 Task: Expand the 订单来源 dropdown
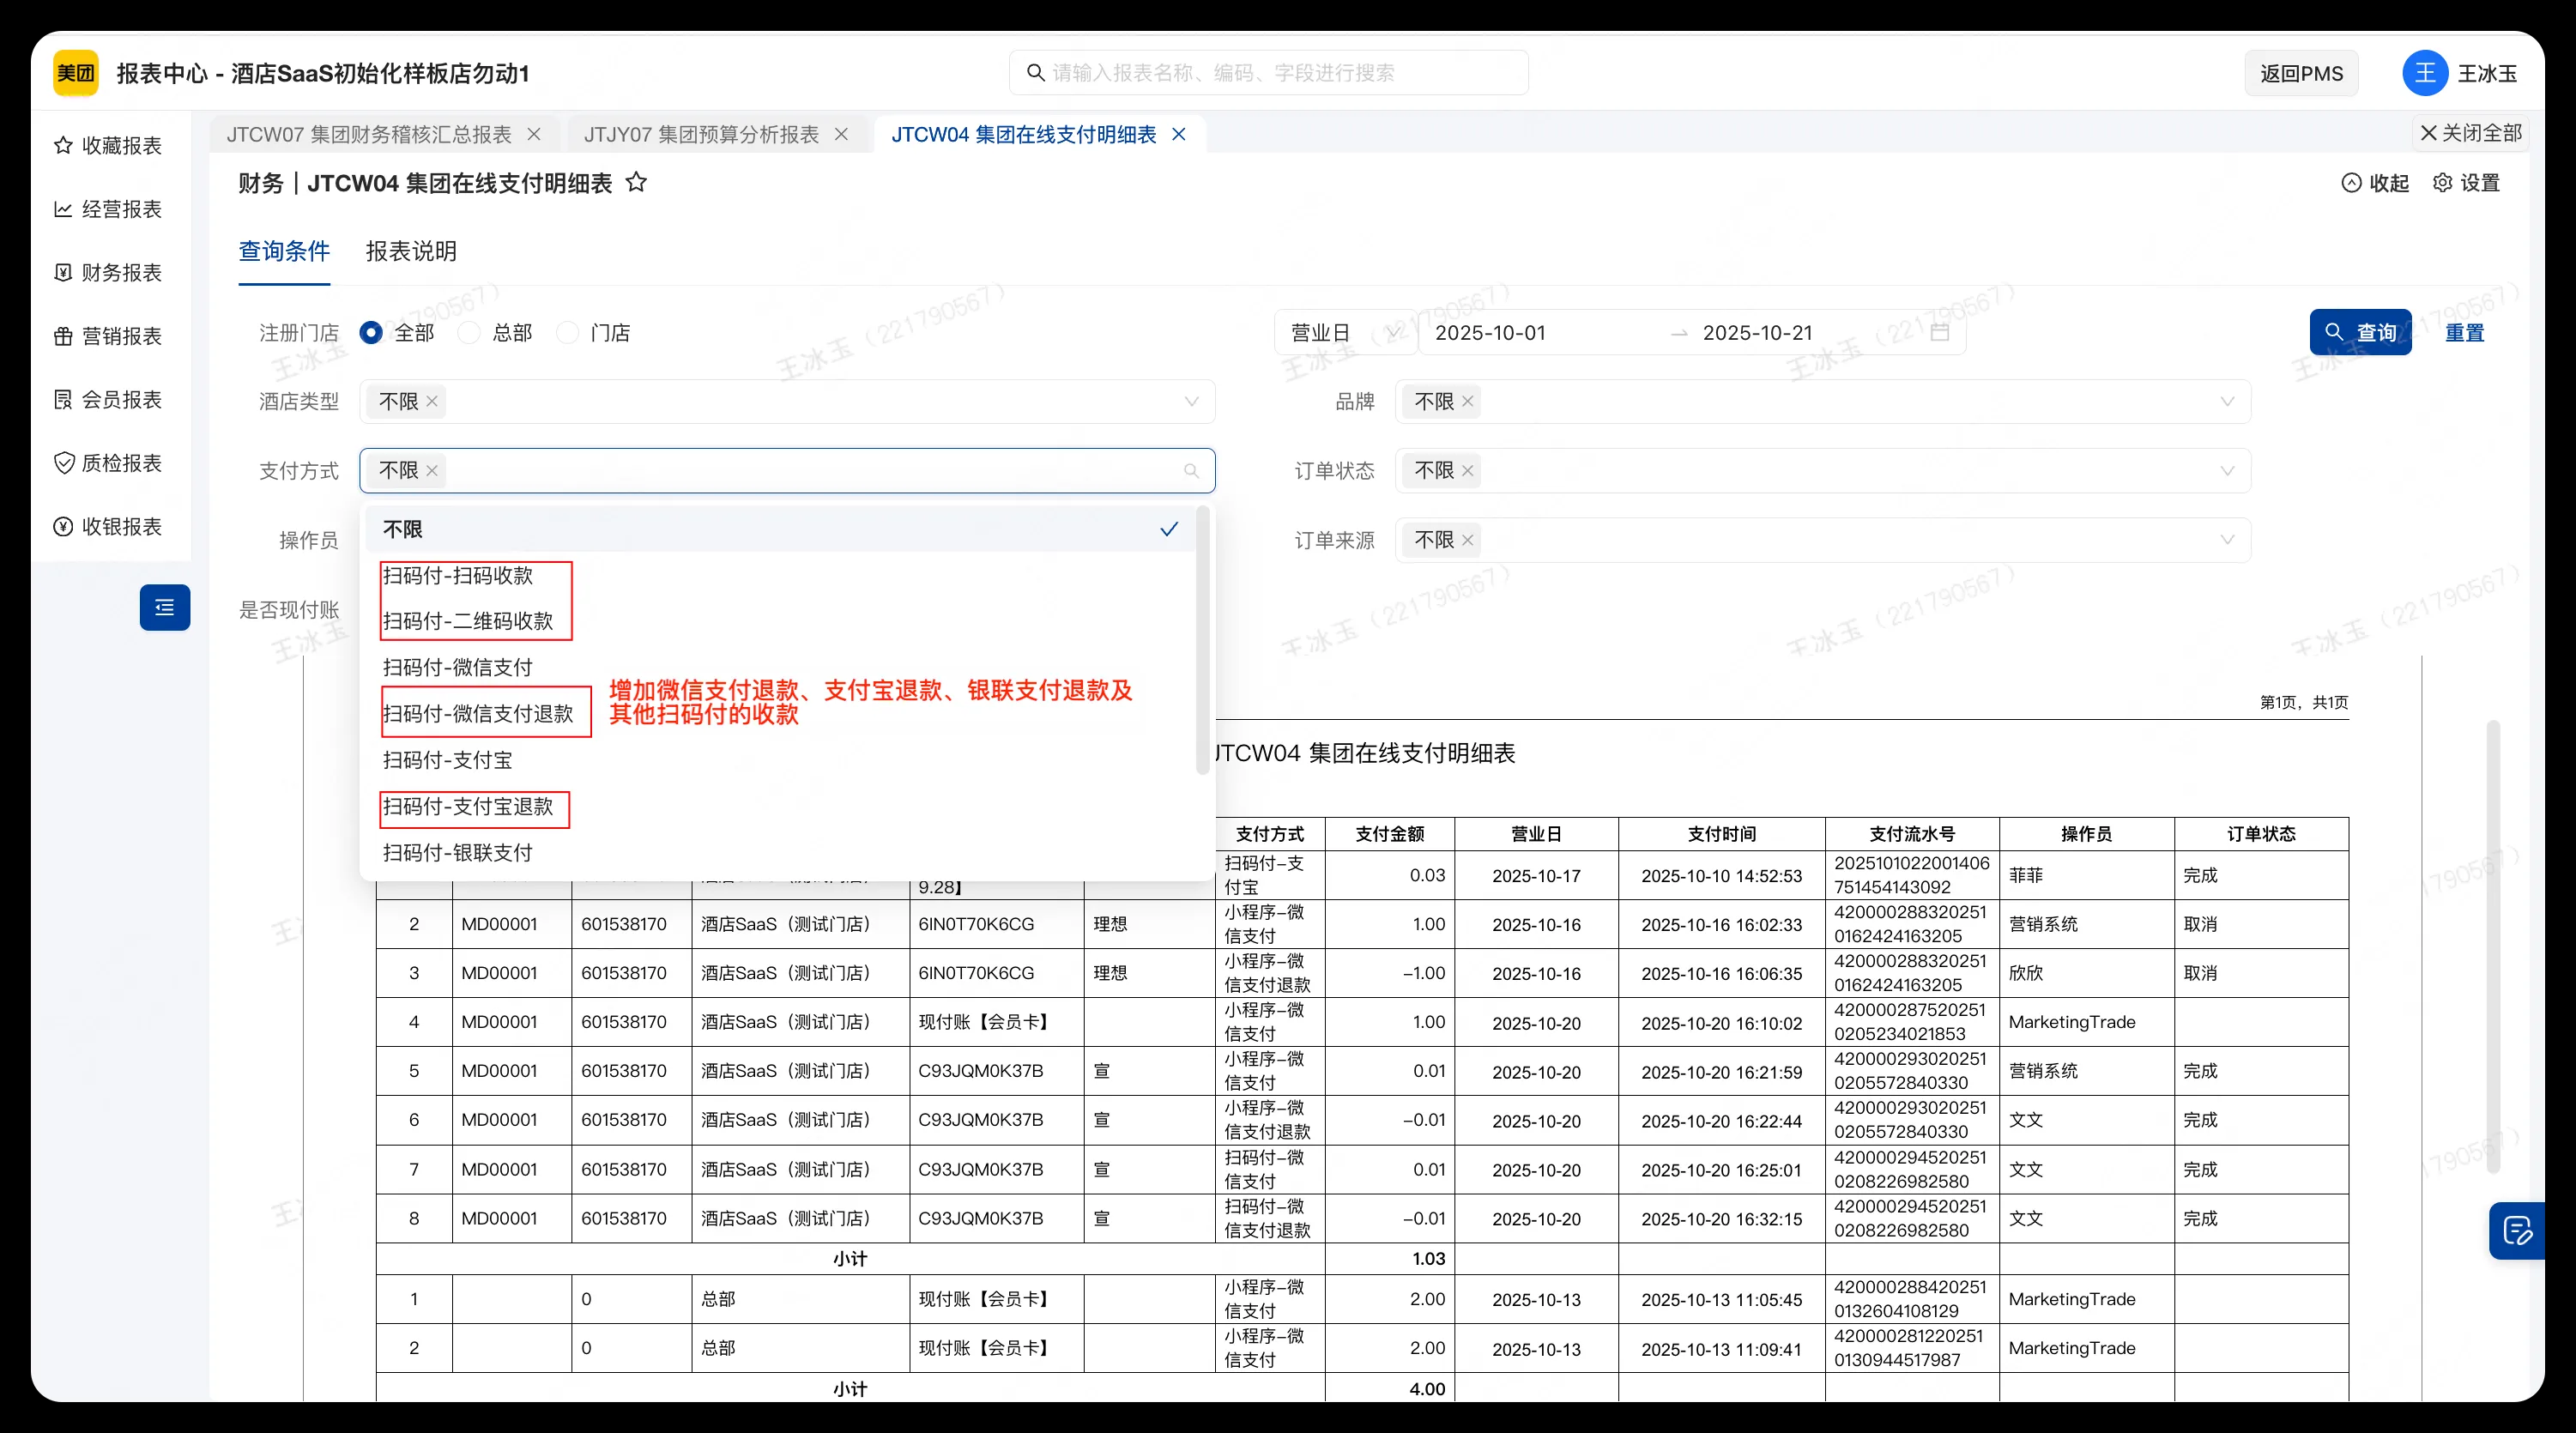point(2228,539)
